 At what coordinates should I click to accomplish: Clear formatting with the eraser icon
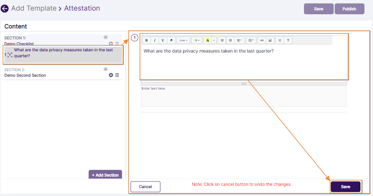click(171, 40)
